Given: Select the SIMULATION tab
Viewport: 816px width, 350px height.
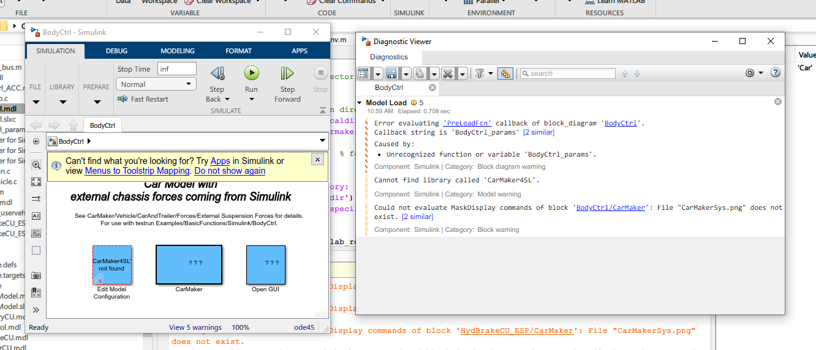Looking at the screenshot, I should 56,51.
